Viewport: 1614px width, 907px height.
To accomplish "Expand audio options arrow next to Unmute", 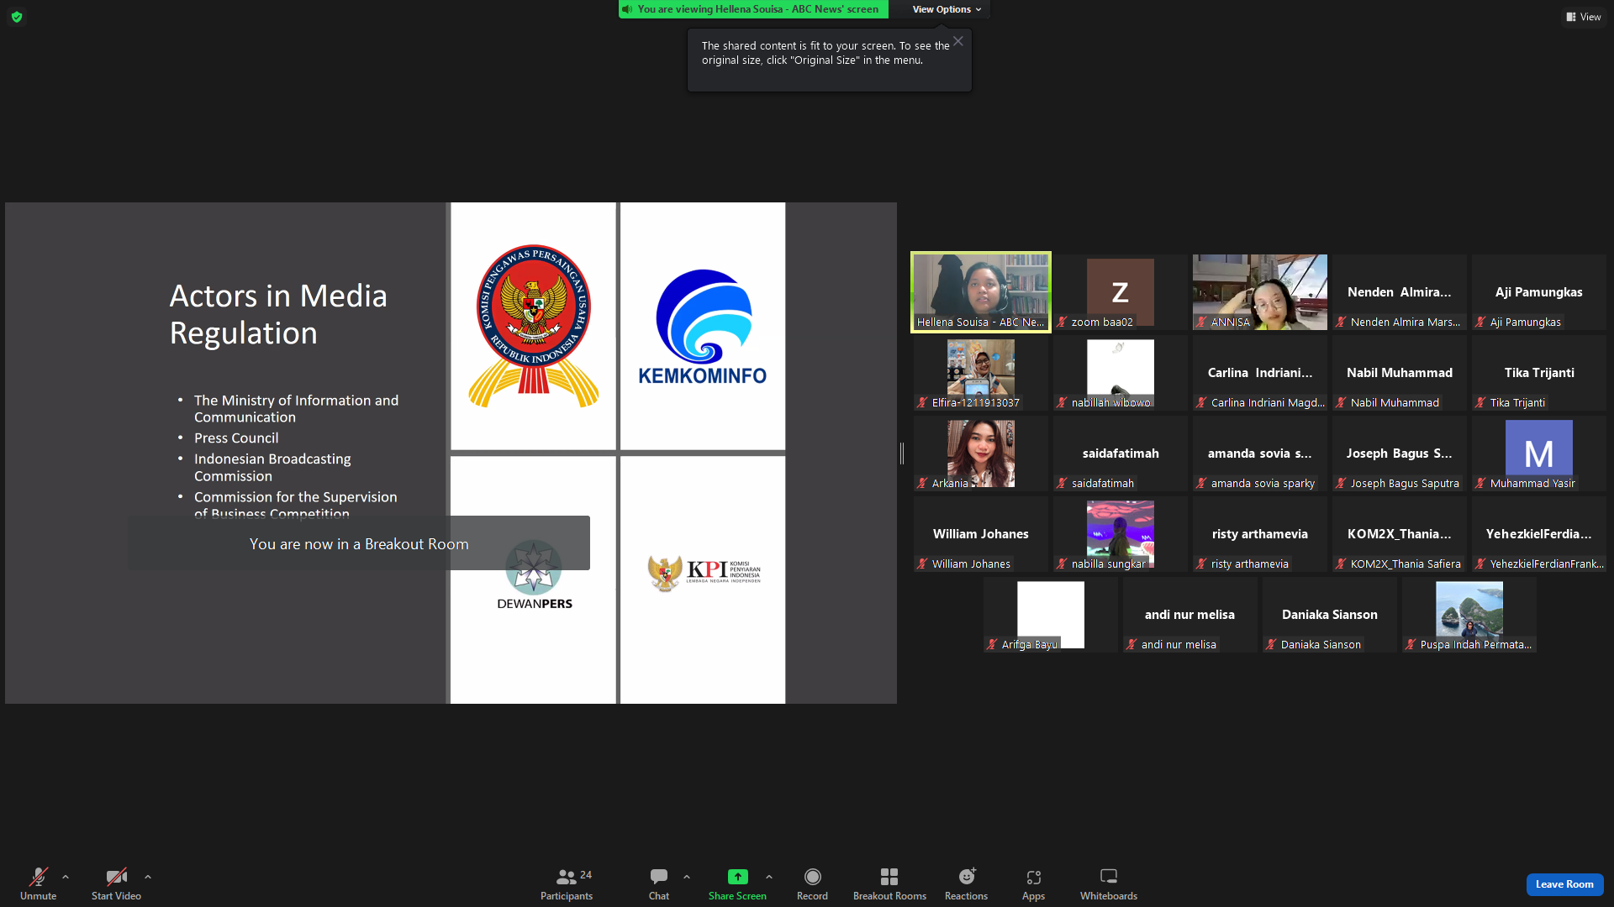I will [x=66, y=877].
